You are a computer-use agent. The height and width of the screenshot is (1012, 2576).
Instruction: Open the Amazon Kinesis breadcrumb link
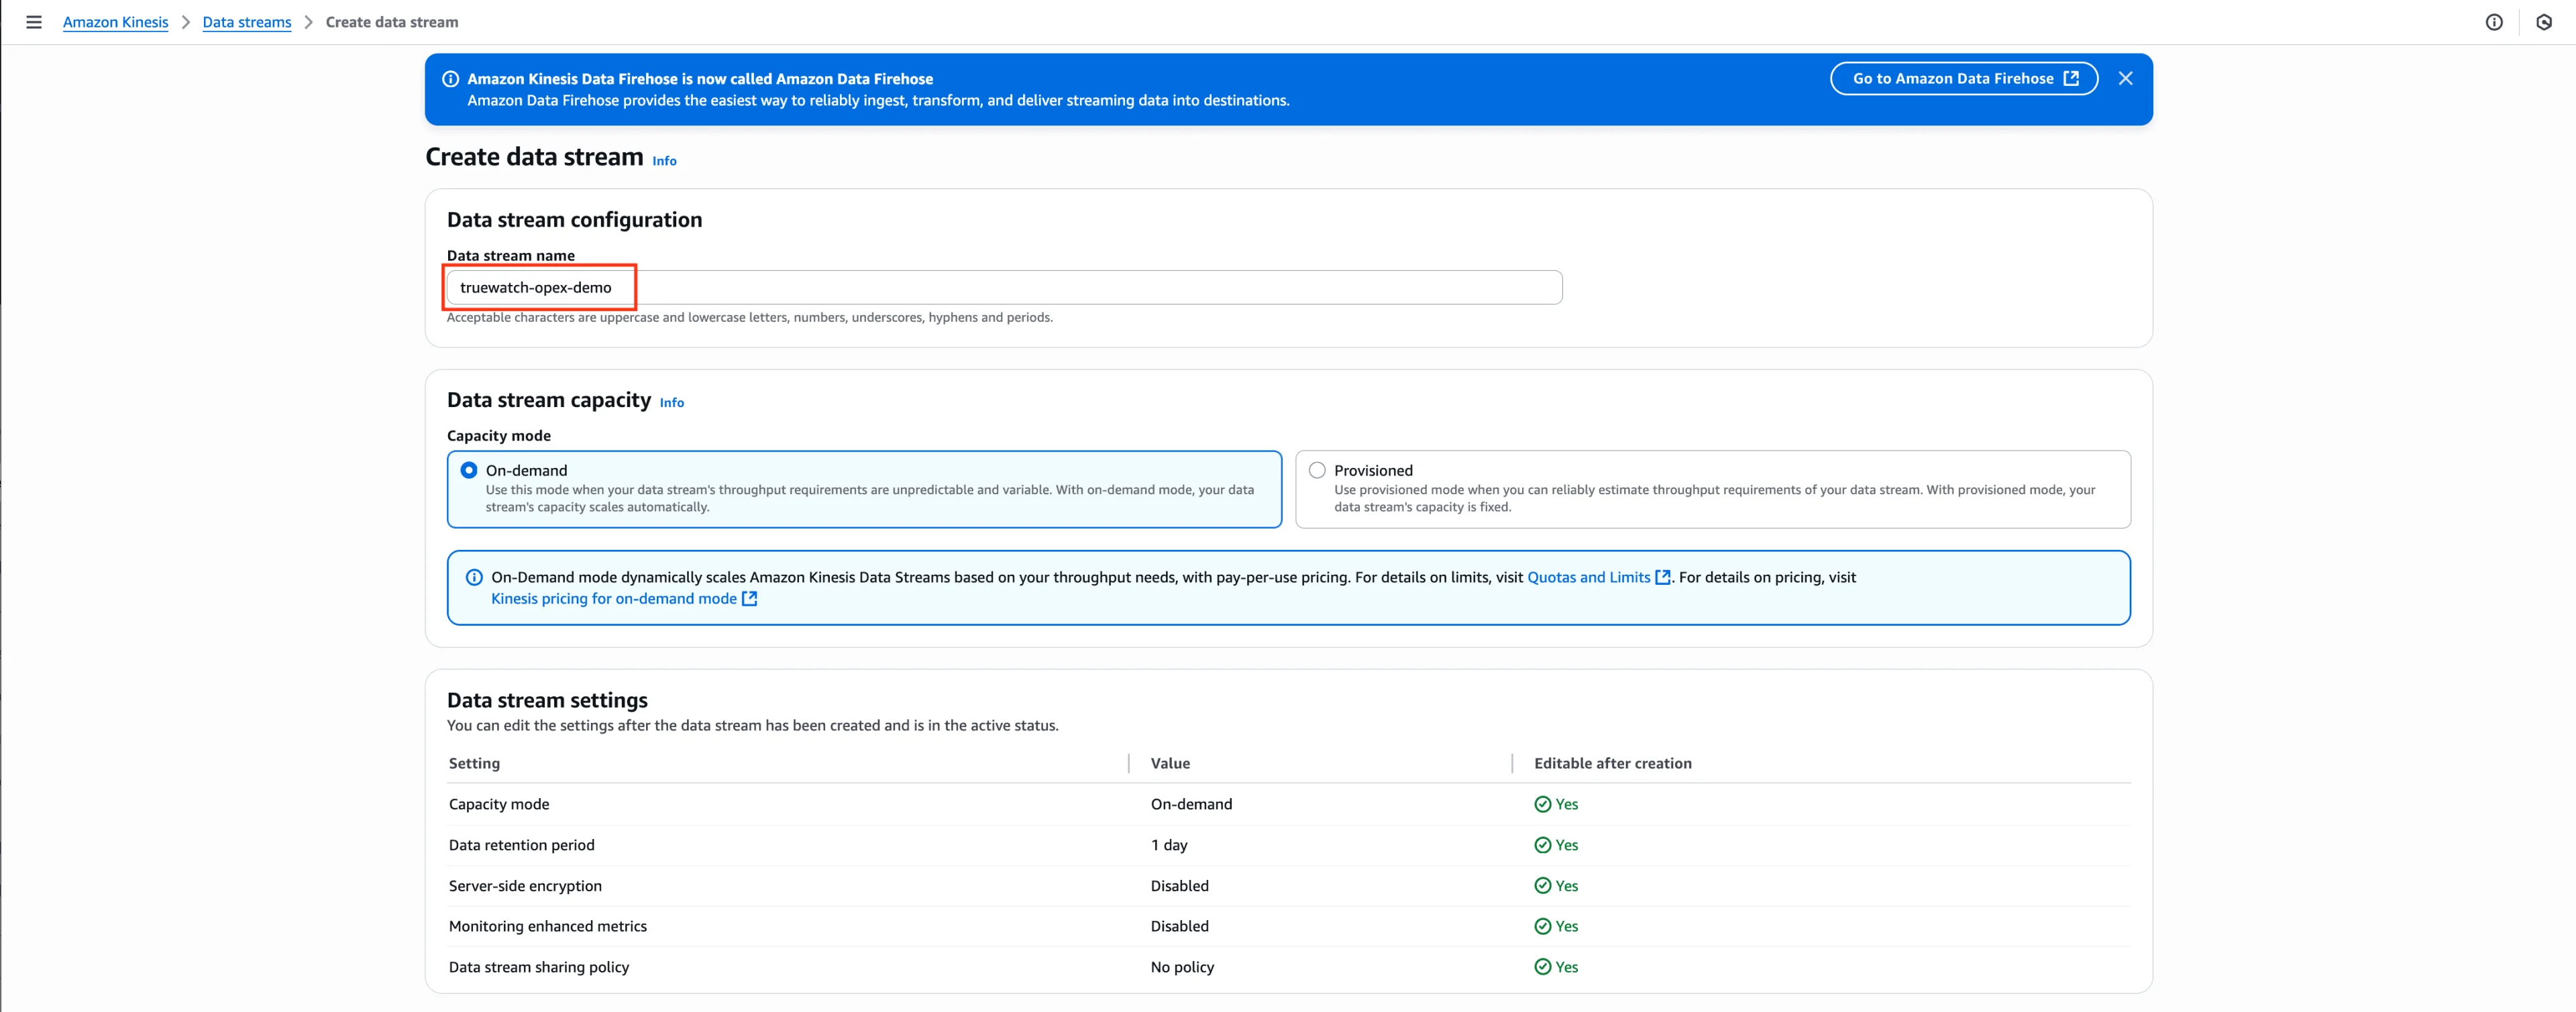click(115, 22)
